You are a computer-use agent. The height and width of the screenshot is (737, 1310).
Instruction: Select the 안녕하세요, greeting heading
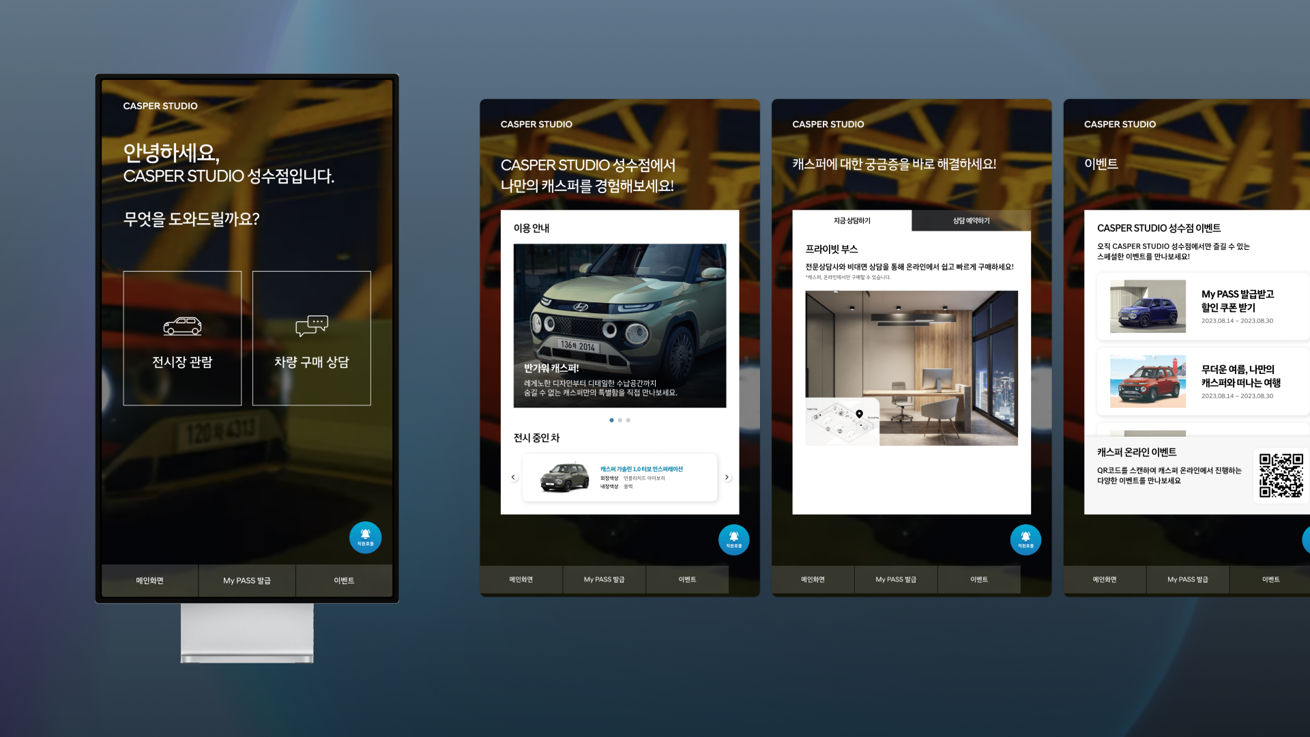pyautogui.click(x=171, y=152)
